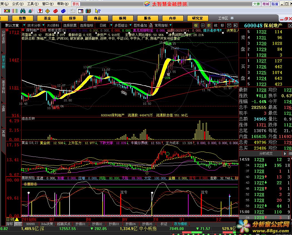Switch to the 存为模板 bottom tab
Image resolution: width=292 pixels, height=235 pixels.
pyautogui.click(x=180, y=224)
